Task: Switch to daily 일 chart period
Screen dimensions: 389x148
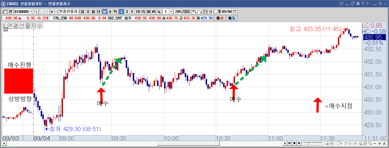Action: click(x=82, y=12)
